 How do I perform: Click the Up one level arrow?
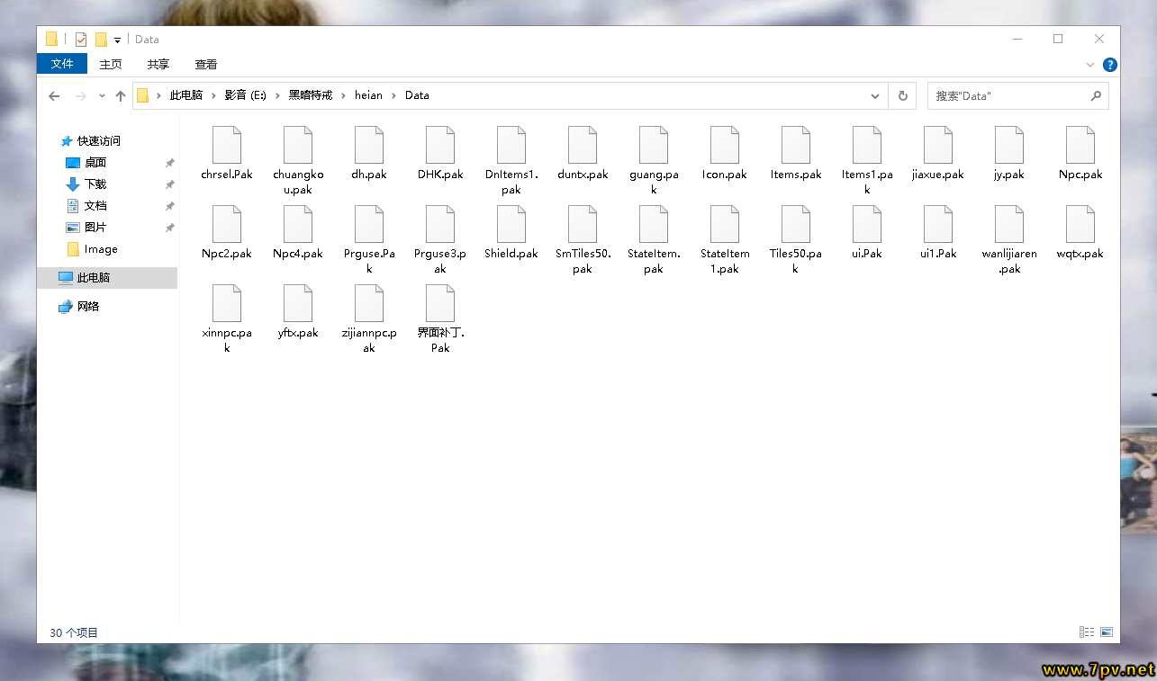pyautogui.click(x=121, y=96)
